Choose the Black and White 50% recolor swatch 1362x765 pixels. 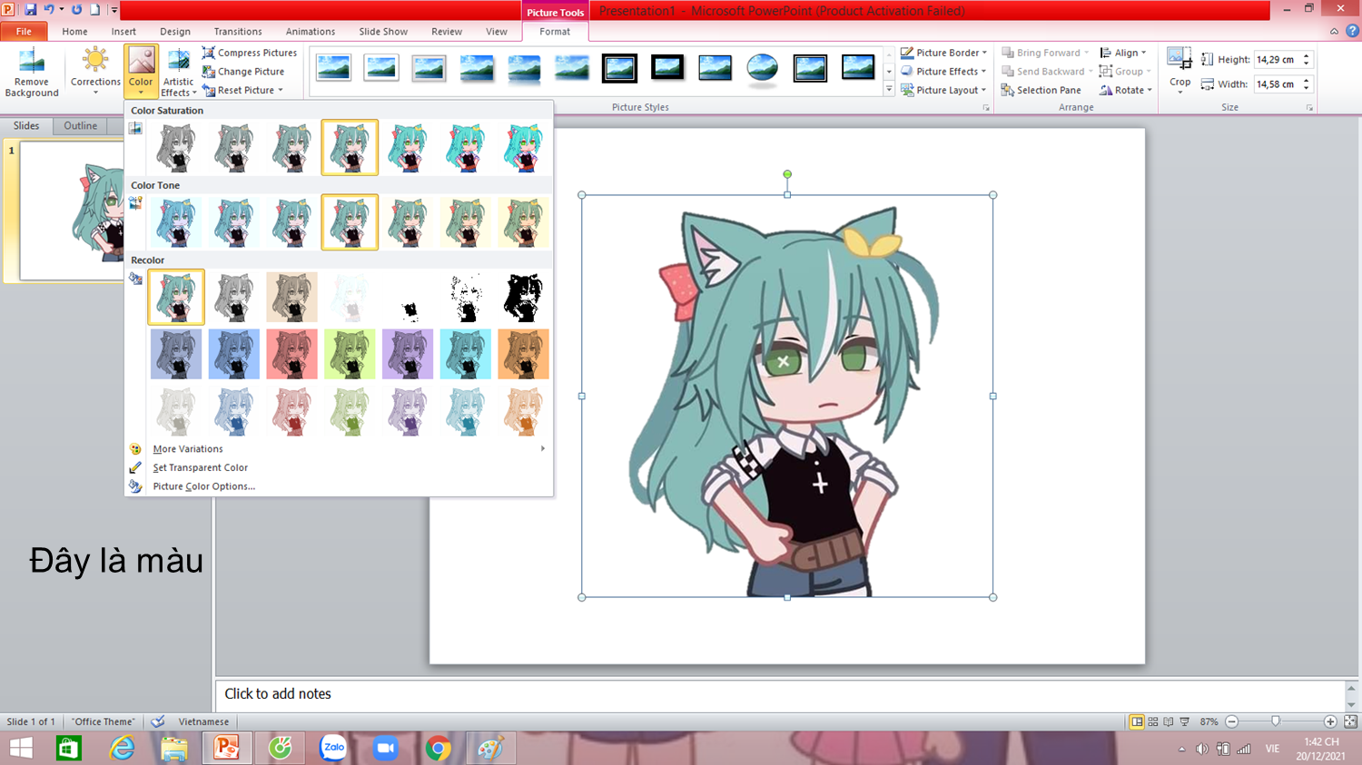466,297
